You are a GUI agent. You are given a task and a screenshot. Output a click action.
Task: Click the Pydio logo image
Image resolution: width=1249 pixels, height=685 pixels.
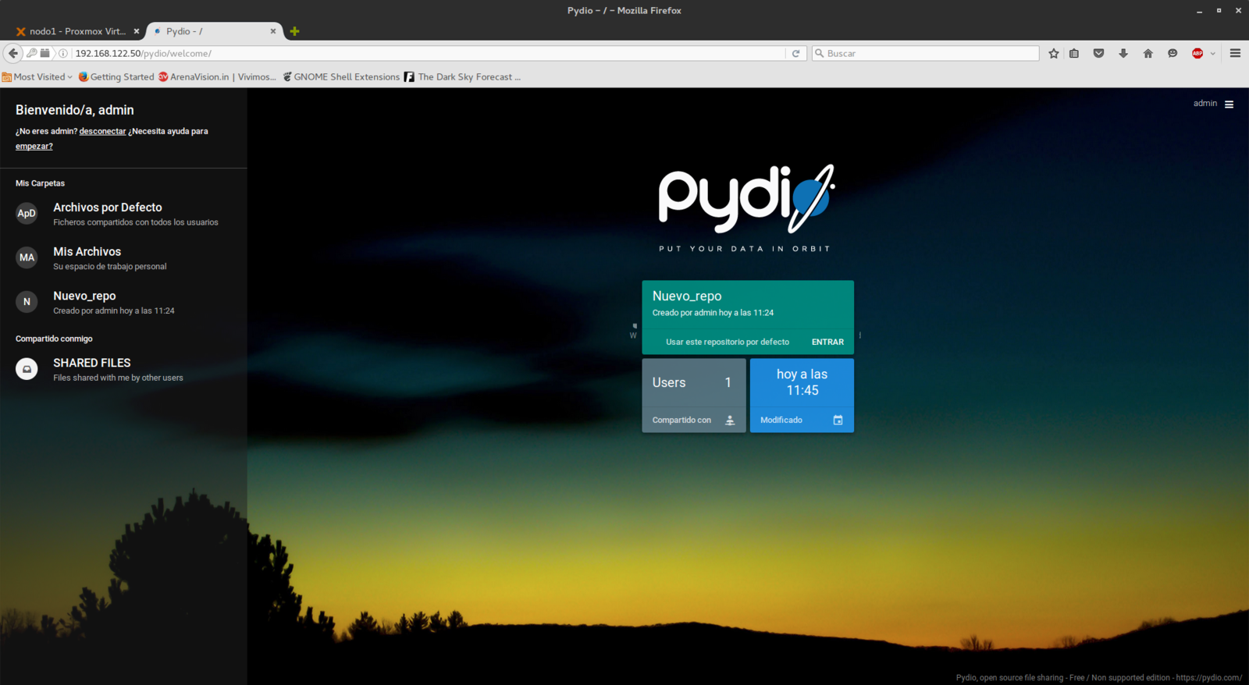pos(746,208)
